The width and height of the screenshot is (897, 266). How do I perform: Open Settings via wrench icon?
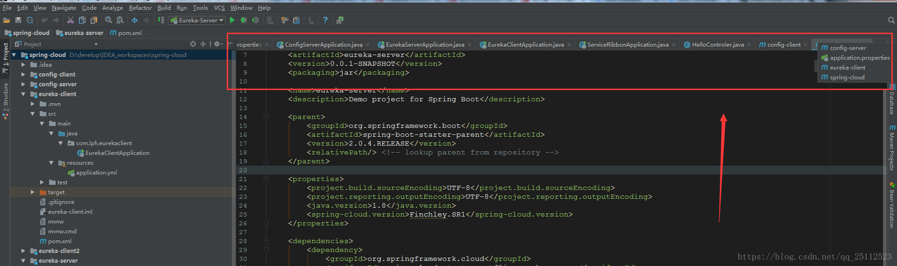click(x=285, y=20)
